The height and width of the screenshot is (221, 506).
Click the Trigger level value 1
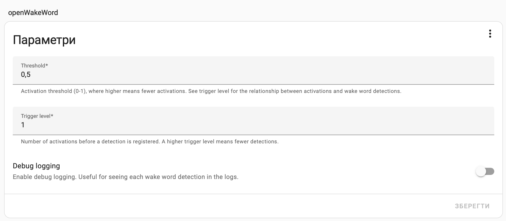pyautogui.click(x=23, y=125)
